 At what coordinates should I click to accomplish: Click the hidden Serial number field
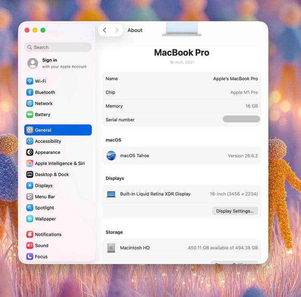[241, 119]
